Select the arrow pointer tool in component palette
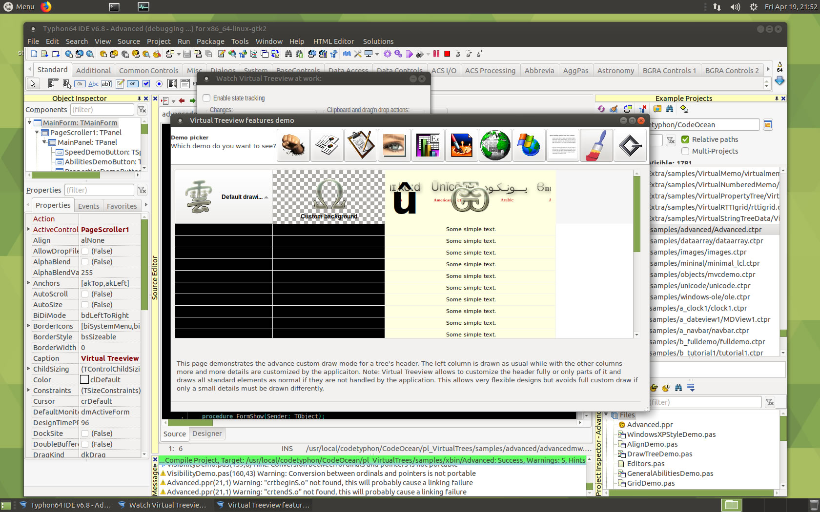 pos(33,84)
